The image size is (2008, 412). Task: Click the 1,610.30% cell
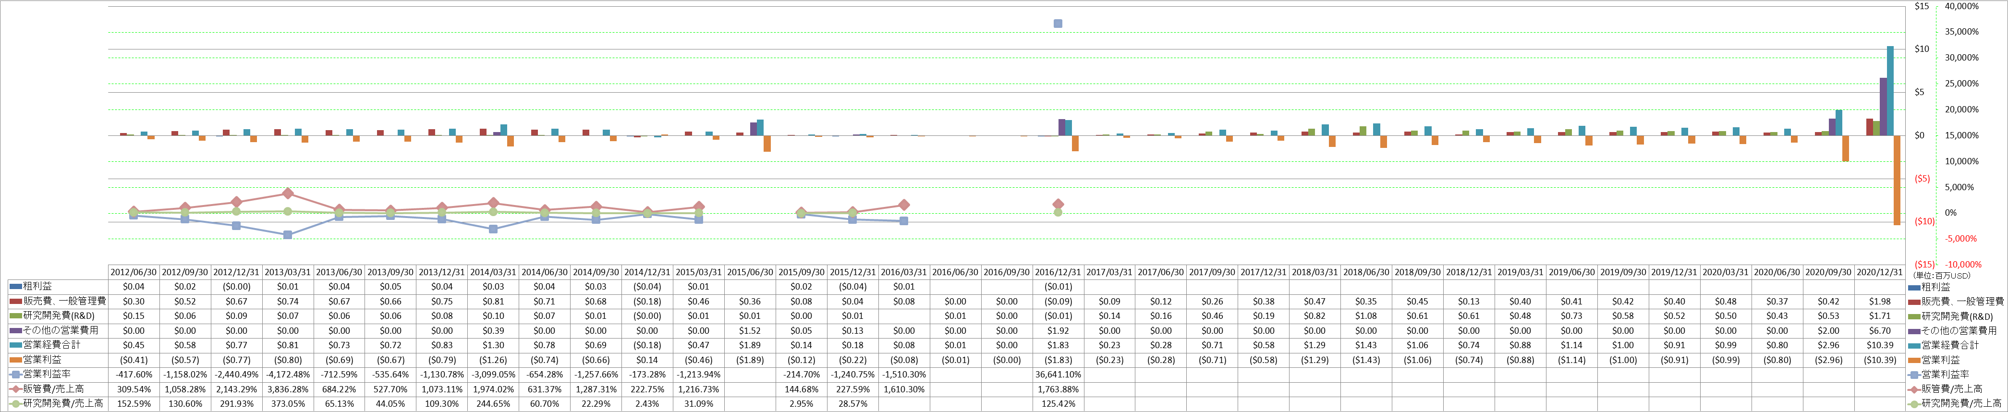904,389
